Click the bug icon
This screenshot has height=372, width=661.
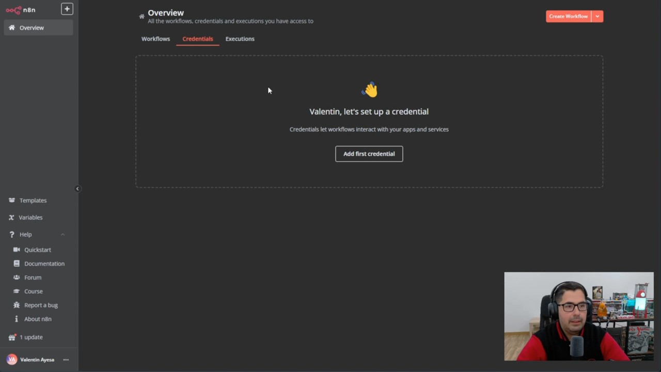pyautogui.click(x=17, y=305)
